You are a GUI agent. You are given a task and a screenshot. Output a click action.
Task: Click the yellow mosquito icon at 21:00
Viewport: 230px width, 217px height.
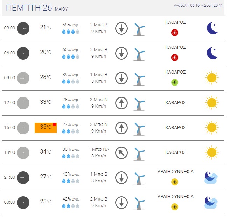[175, 182]
